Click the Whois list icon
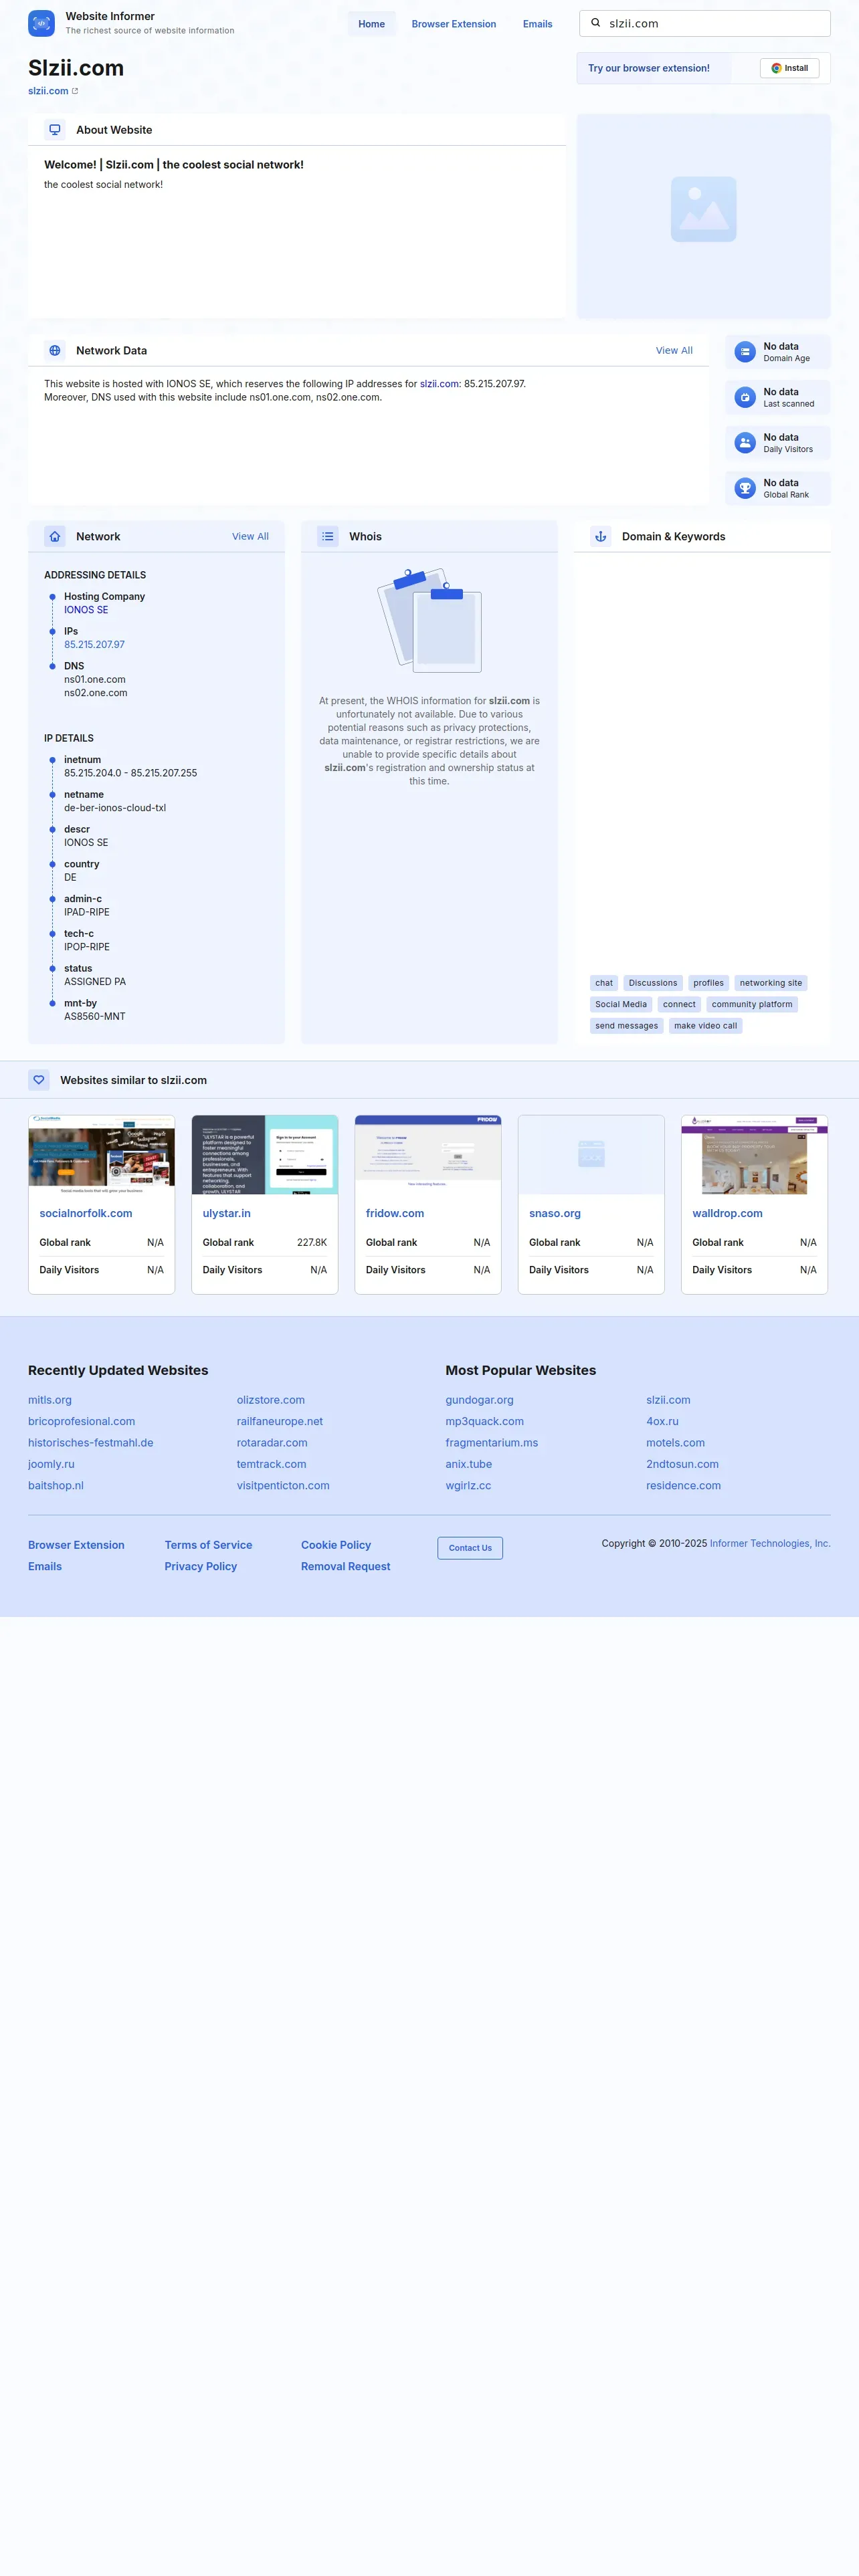This screenshot has height=2576, width=859. pos(328,537)
